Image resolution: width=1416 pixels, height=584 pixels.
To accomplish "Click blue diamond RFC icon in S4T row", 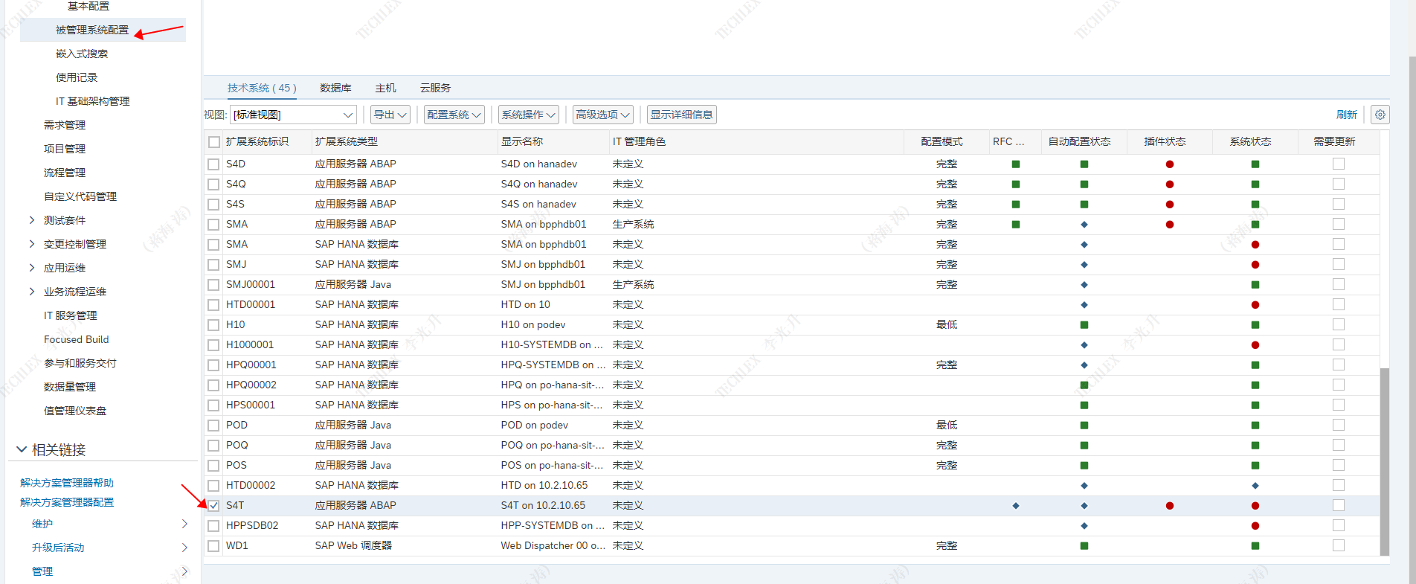I will (1016, 506).
